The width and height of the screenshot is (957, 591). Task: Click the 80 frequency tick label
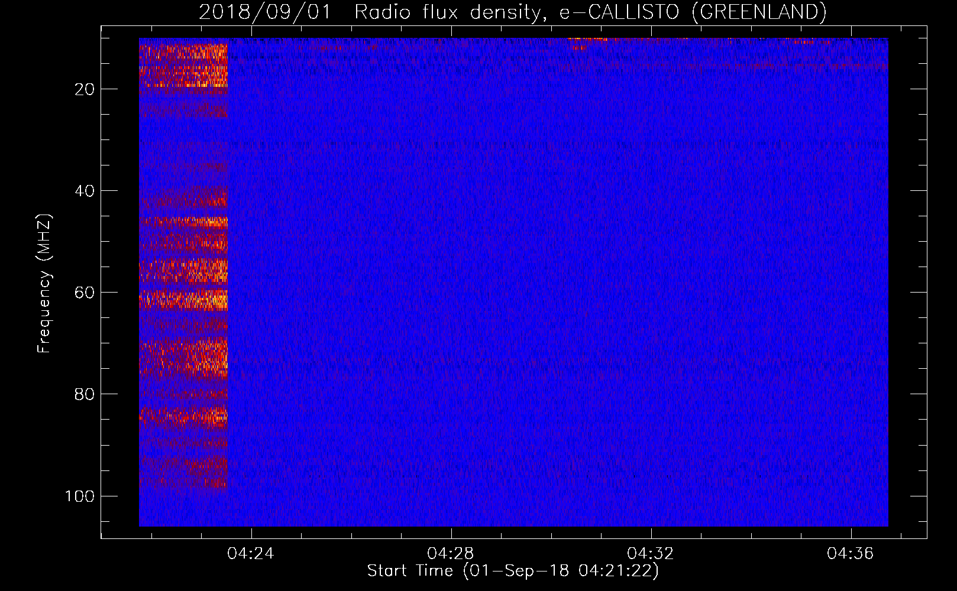85,394
